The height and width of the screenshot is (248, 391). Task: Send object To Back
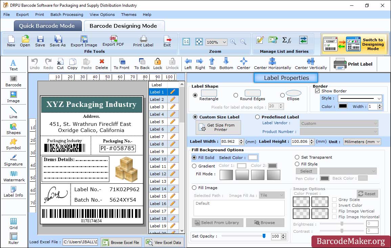[142, 64]
